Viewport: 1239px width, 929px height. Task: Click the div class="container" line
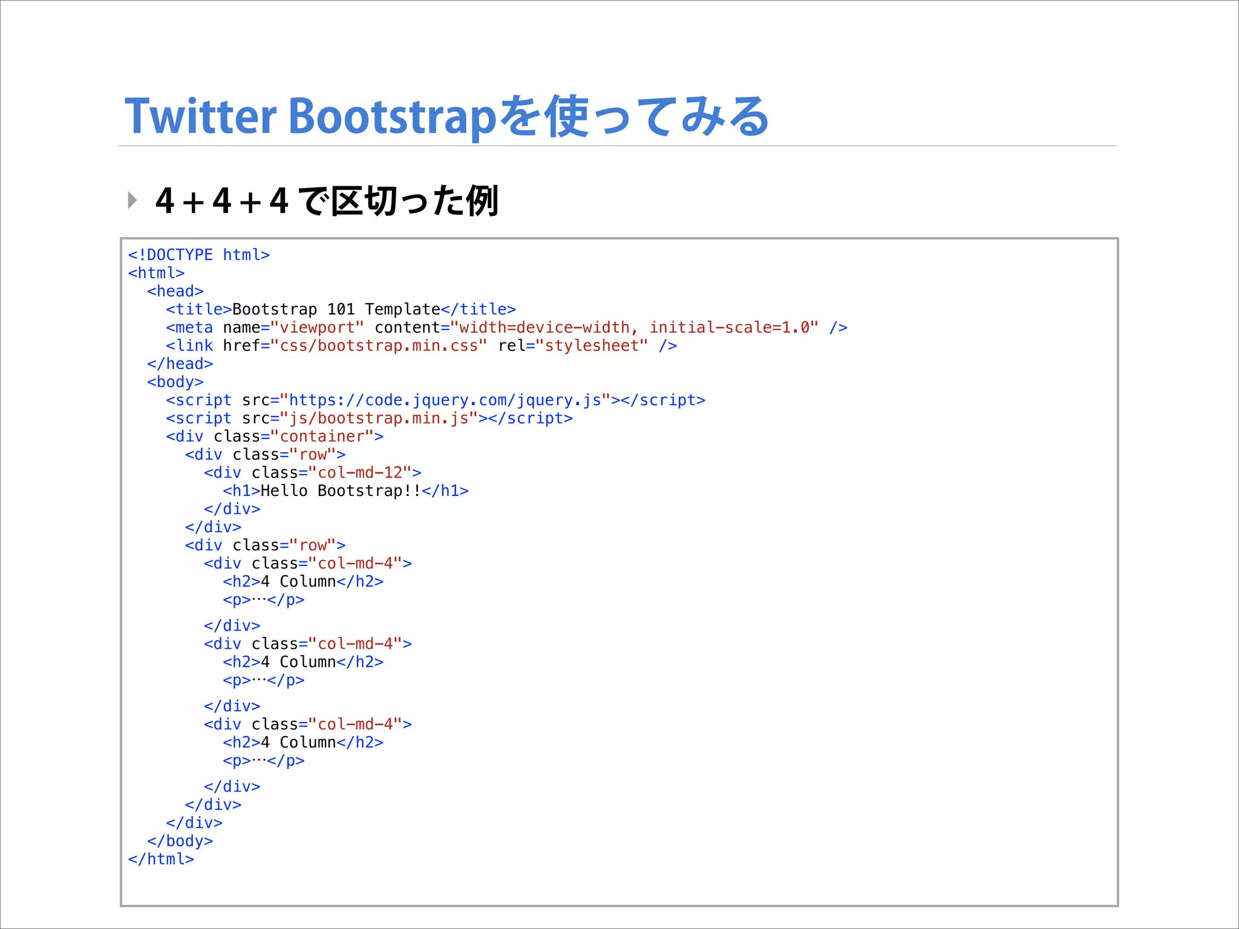pyautogui.click(x=275, y=437)
